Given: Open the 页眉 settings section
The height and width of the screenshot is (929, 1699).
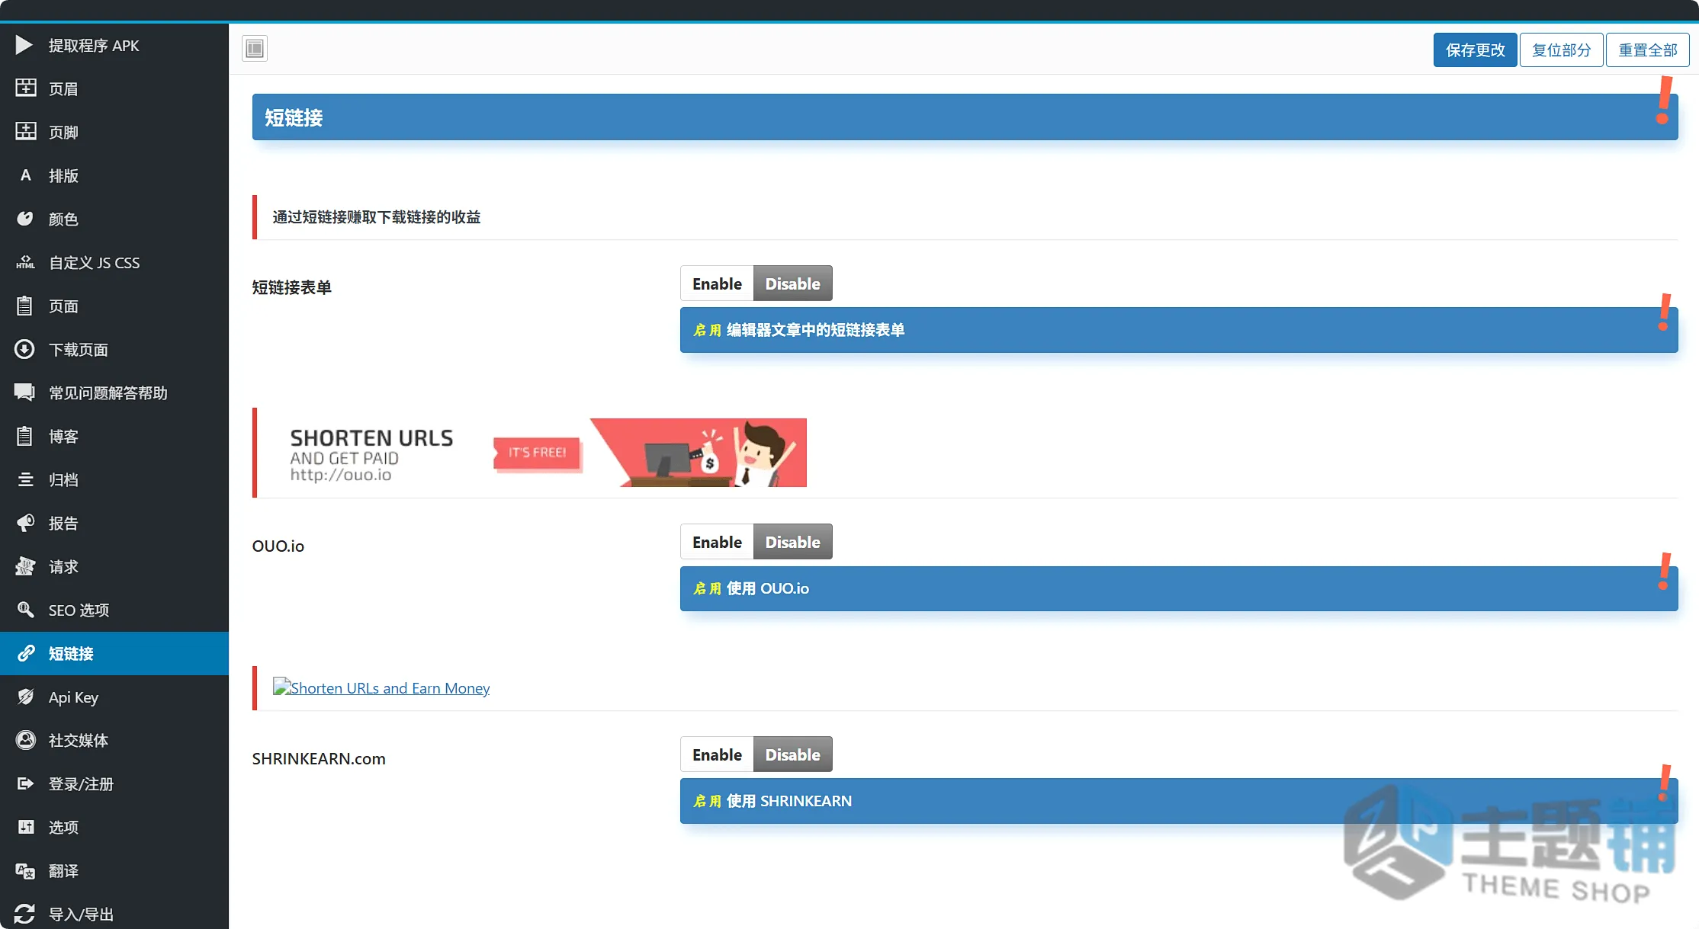Looking at the screenshot, I should (114, 88).
